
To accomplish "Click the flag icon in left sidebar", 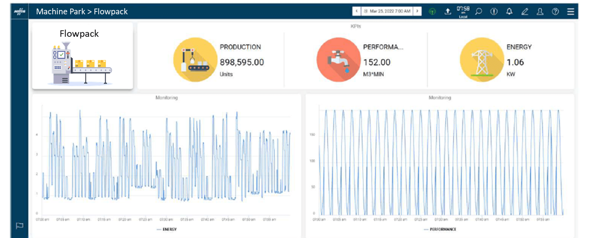I will pos(19,226).
